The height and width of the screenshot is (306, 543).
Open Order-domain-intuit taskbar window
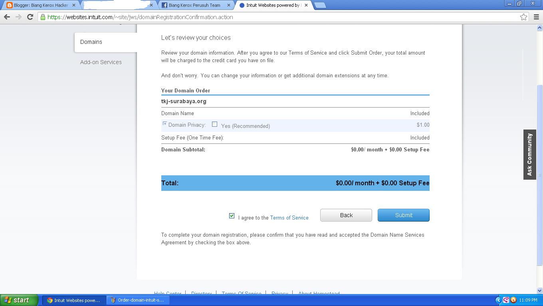(x=138, y=300)
